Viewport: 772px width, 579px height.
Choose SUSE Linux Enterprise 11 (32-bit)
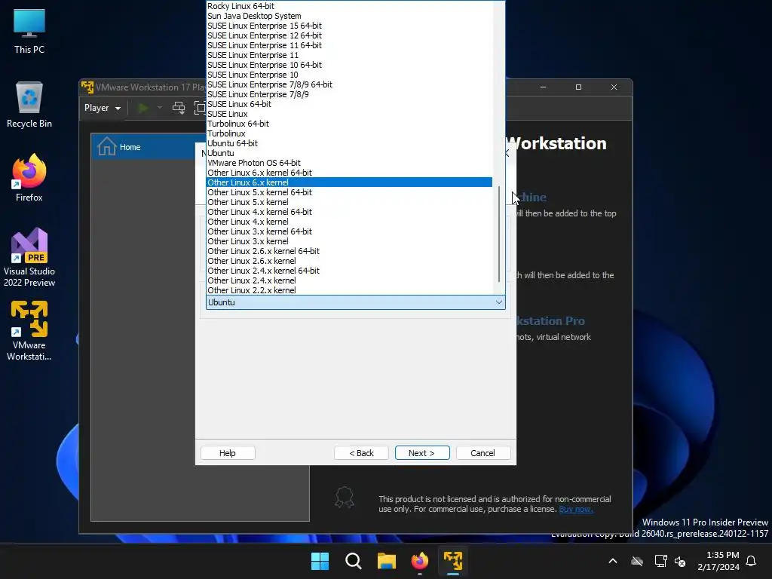[349, 55]
